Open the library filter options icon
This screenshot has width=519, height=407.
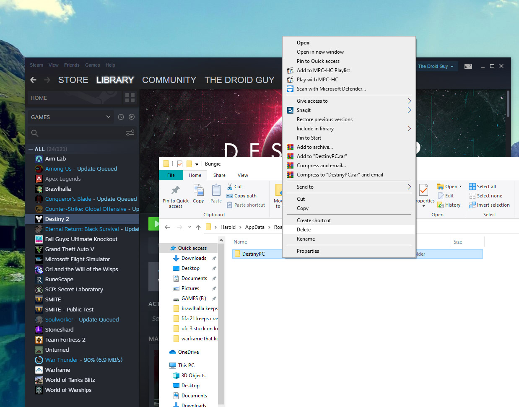130,132
